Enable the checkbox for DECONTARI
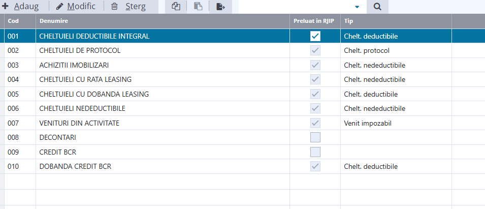The width and height of the screenshot is (485, 209). [x=315, y=137]
